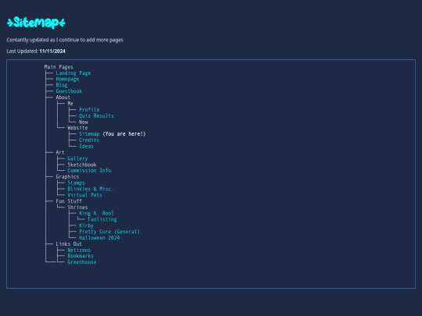Open the Ideas link under Website

tap(86, 146)
